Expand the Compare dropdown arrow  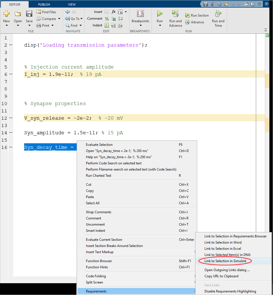click(59, 19)
